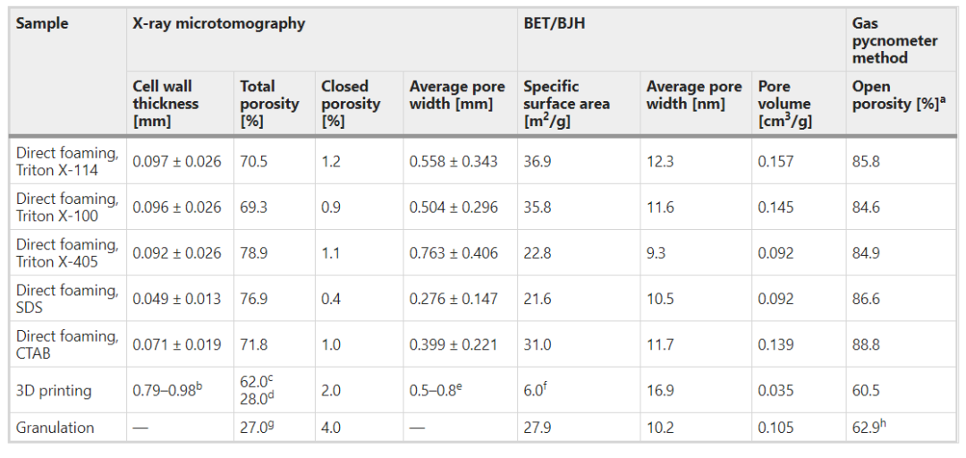
Task: Click the 36.9 specific surface area value
Action: point(537,162)
